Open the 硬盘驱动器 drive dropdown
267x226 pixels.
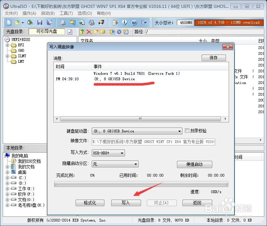[x=179, y=131]
